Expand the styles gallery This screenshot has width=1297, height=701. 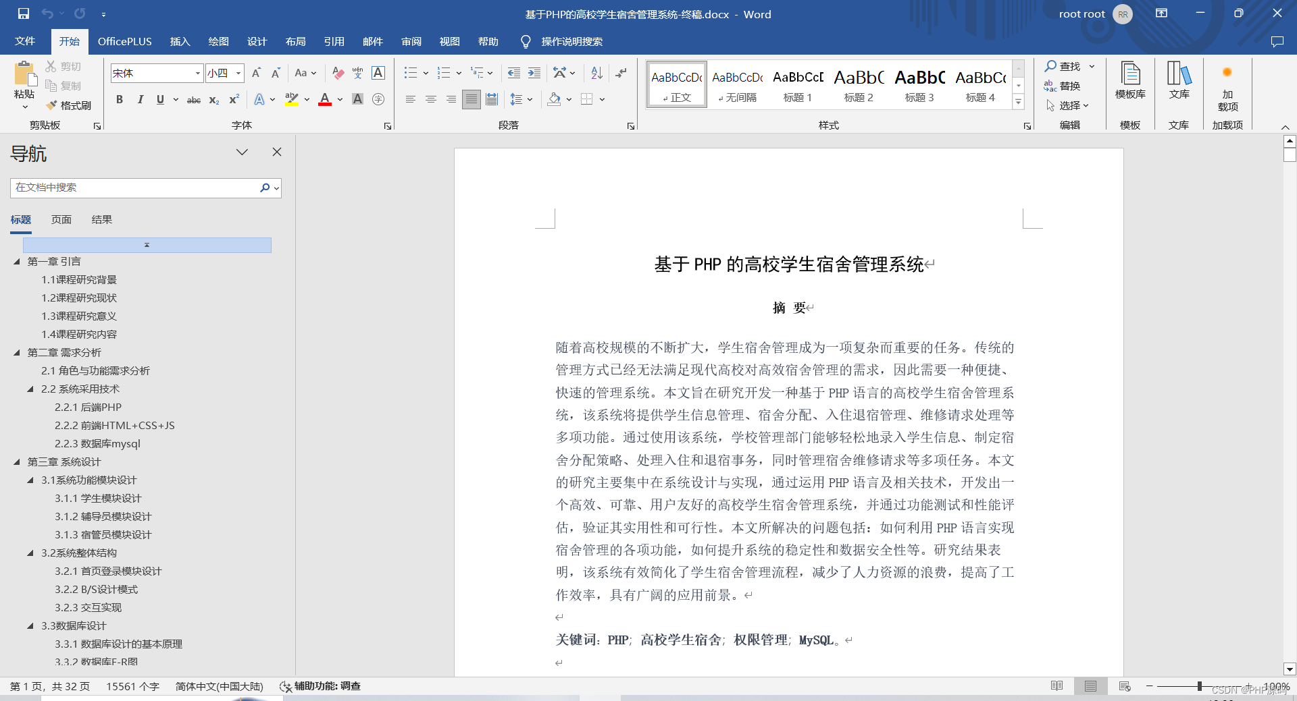pos(1019,103)
